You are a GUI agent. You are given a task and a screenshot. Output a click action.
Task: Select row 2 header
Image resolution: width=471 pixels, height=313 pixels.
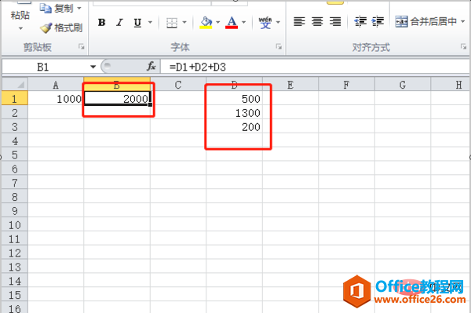pyautogui.click(x=15, y=112)
